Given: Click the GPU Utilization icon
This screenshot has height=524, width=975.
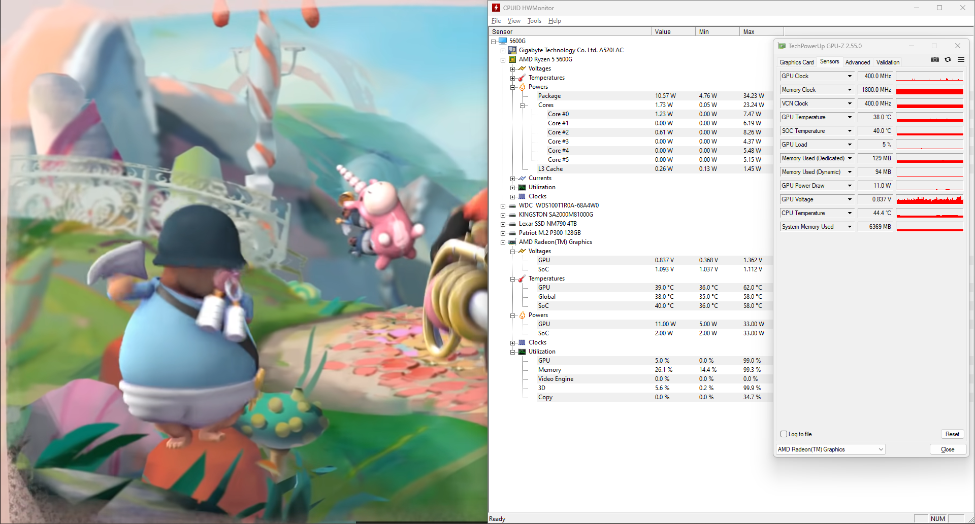Looking at the screenshot, I should [522, 352].
